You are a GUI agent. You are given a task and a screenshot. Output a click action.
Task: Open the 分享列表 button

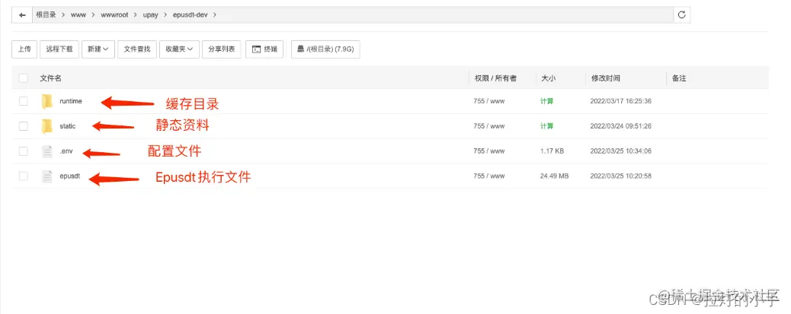tap(222, 49)
